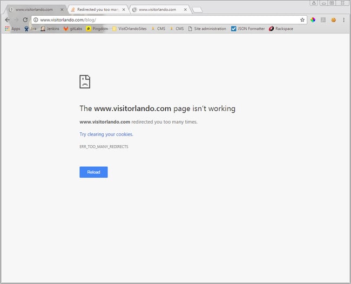Viewport: 351px width, 284px height.
Task: Switch to first www.visitorlando.com tab
Action: (34, 10)
